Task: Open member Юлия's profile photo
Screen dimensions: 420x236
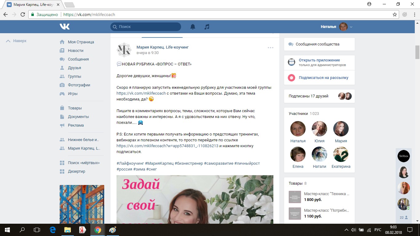Action: (319, 129)
